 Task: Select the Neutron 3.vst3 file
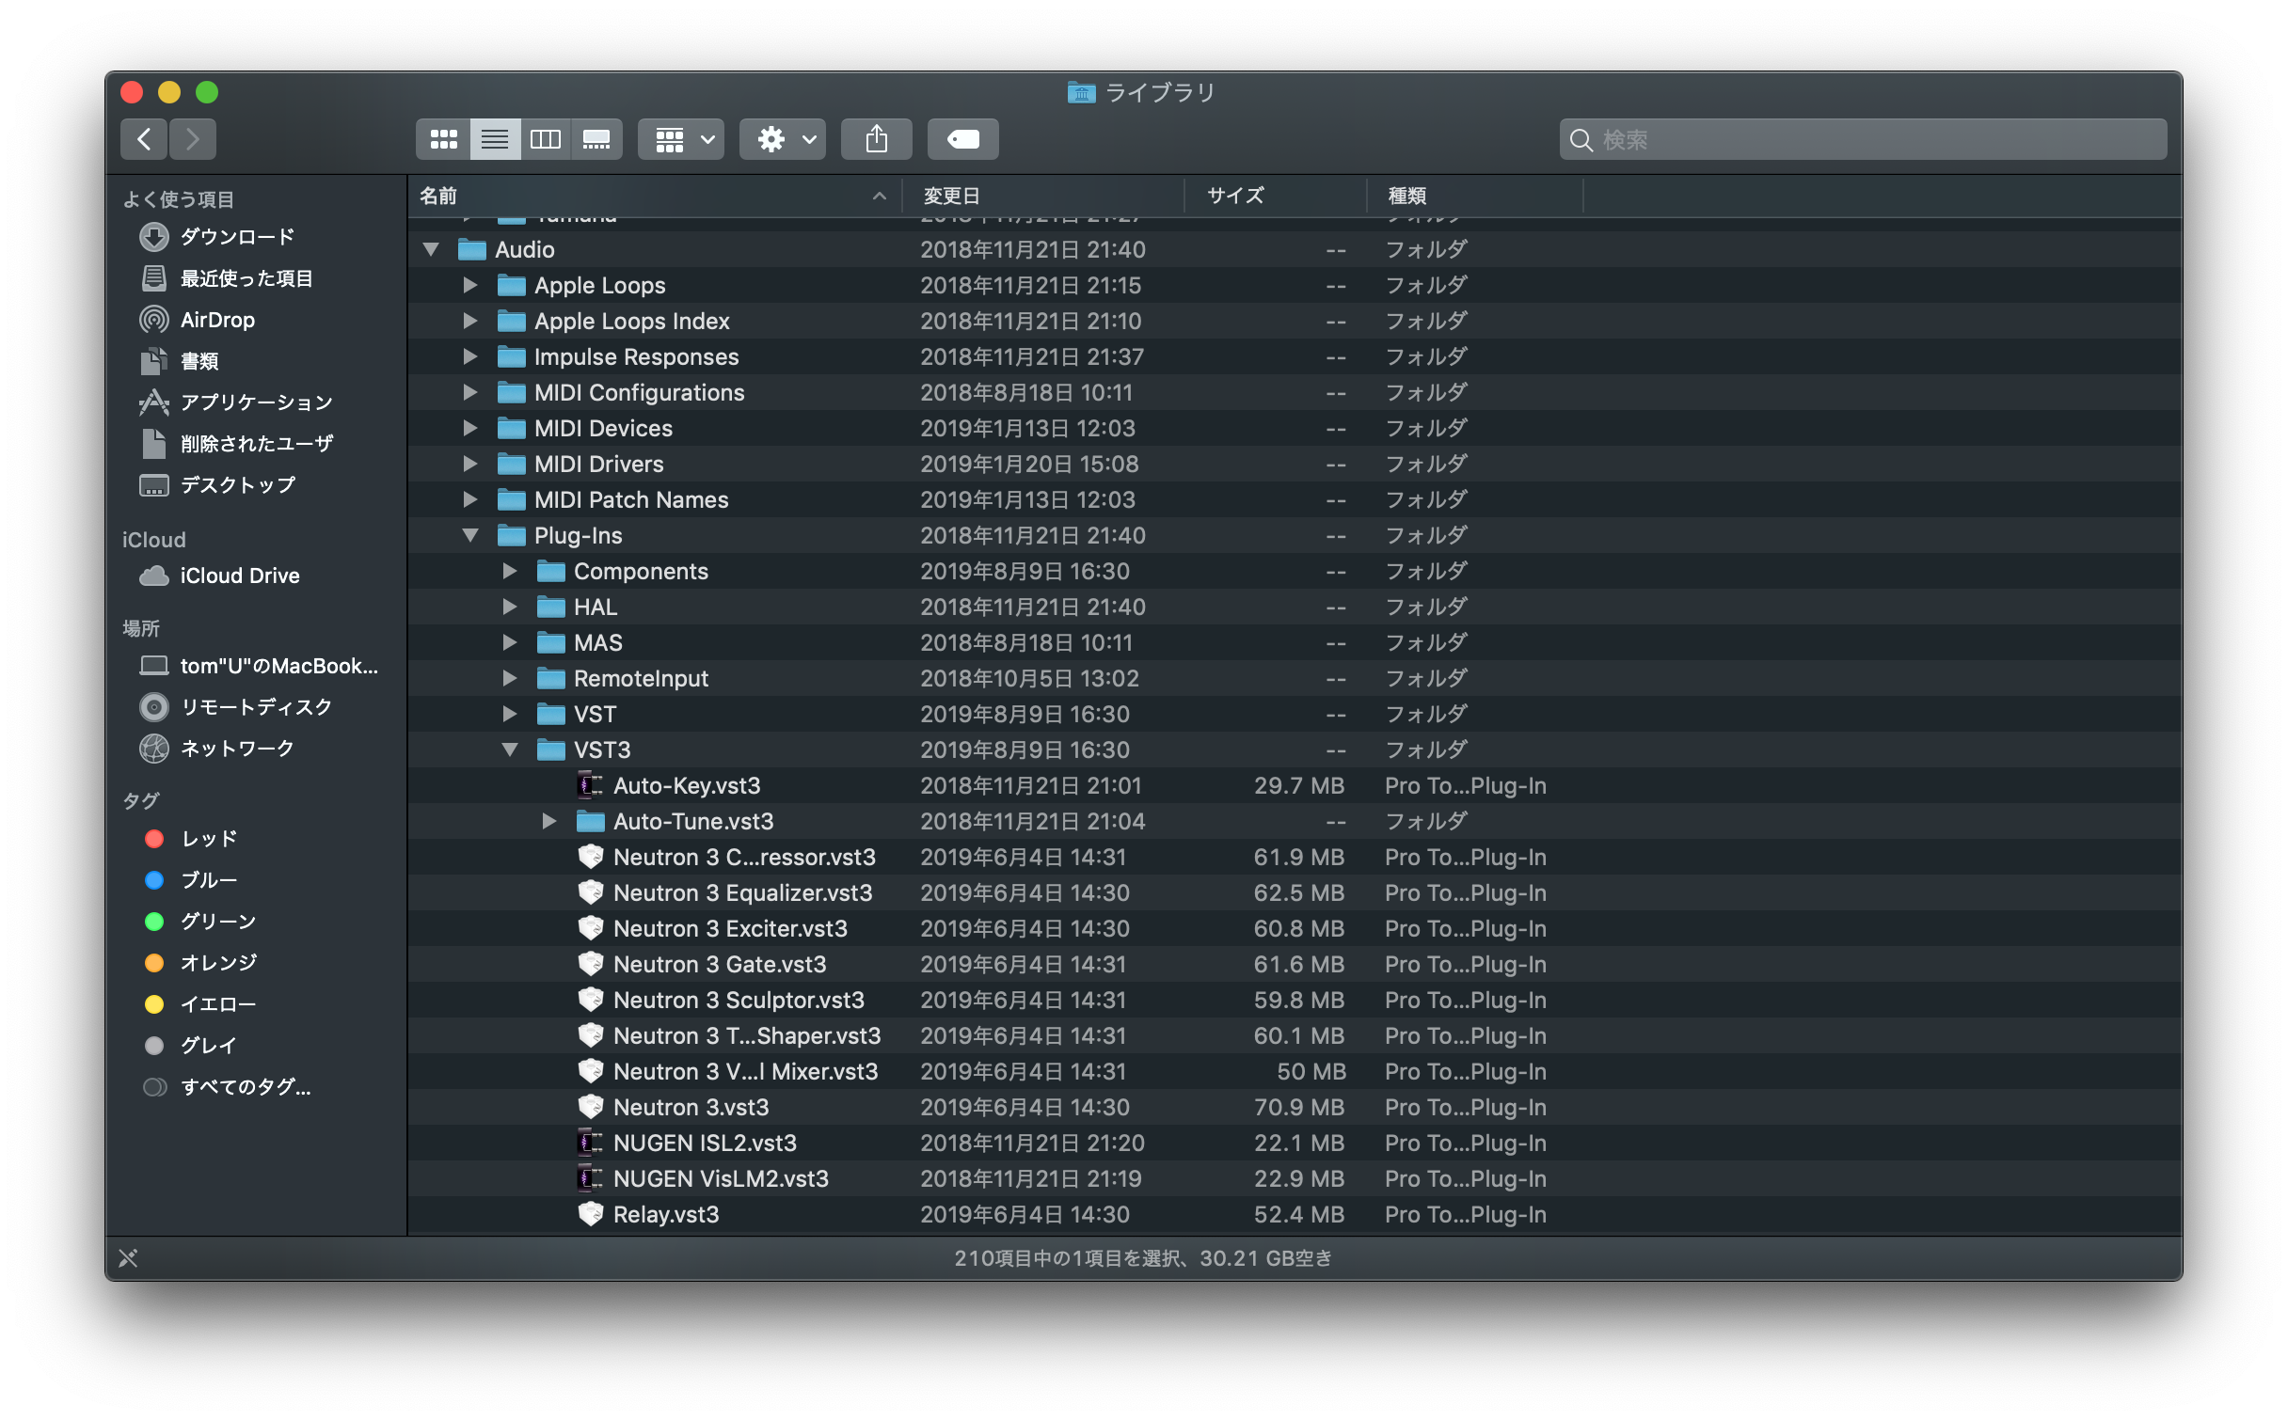click(x=1295, y=1107)
